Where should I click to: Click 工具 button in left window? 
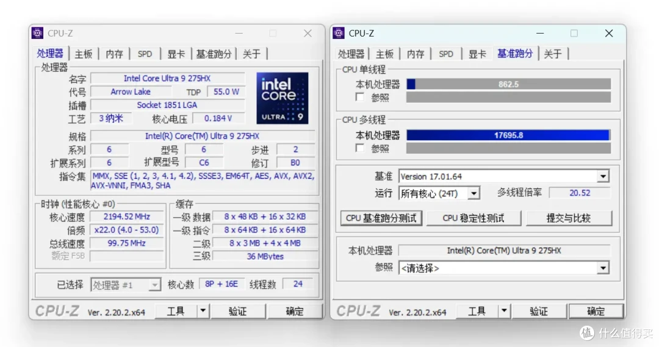176,311
